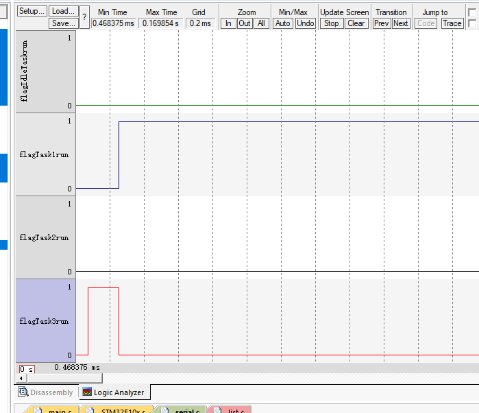The height and width of the screenshot is (413, 479).
Task: Click the Grid value 0.2 ms
Action: click(200, 23)
